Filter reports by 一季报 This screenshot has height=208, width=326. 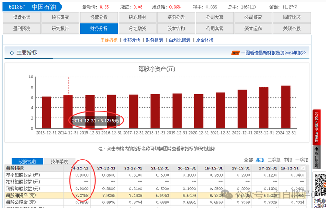coord(302,160)
